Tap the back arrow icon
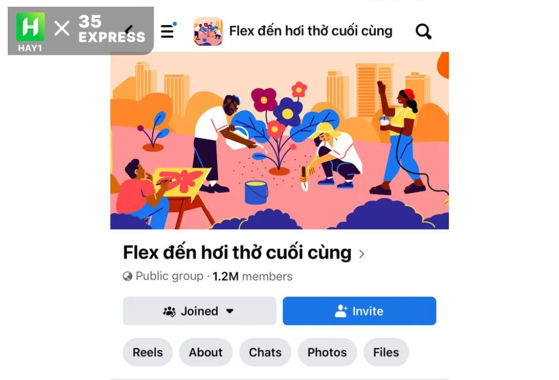Screen dimensions: 559x380 129,29
